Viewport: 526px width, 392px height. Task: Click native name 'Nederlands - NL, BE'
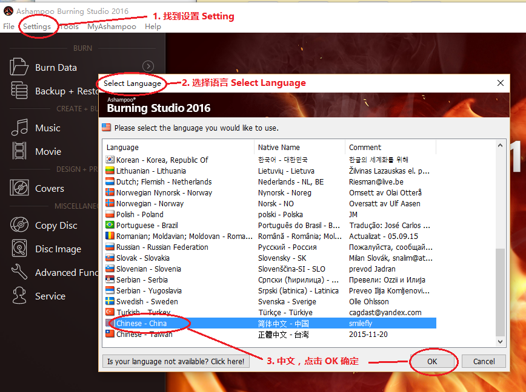[x=291, y=181]
